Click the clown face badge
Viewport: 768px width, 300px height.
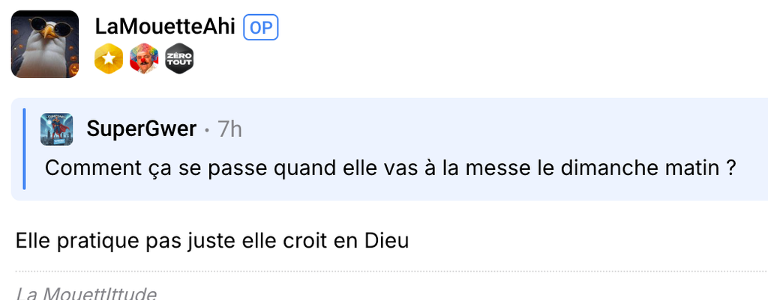coord(144,59)
